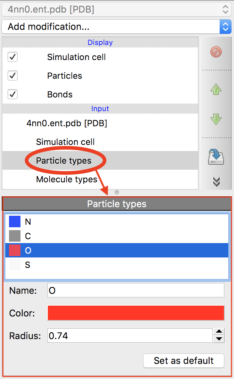Select 4nn0.ent.pdb [PDB] input entry
Screen dimensions: 234x379
point(66,123)
